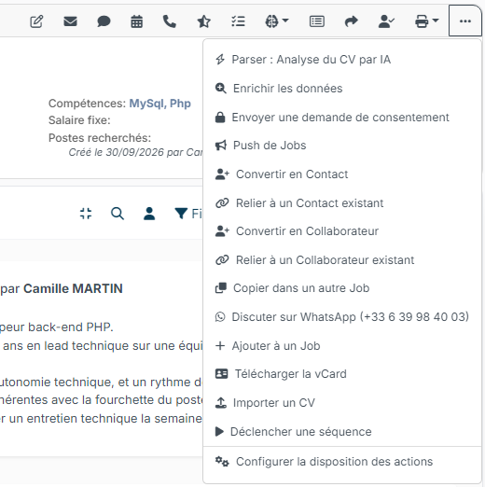This screenshot has width=485, height=487.
Task: Choose Push de Jobs
Action: pos(342,146)
